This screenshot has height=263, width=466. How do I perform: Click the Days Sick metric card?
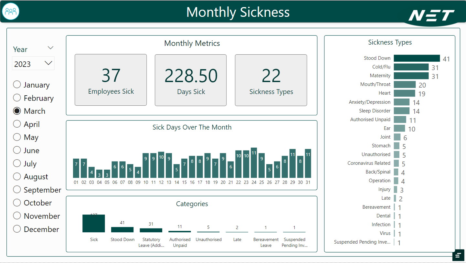pos(191,80)
